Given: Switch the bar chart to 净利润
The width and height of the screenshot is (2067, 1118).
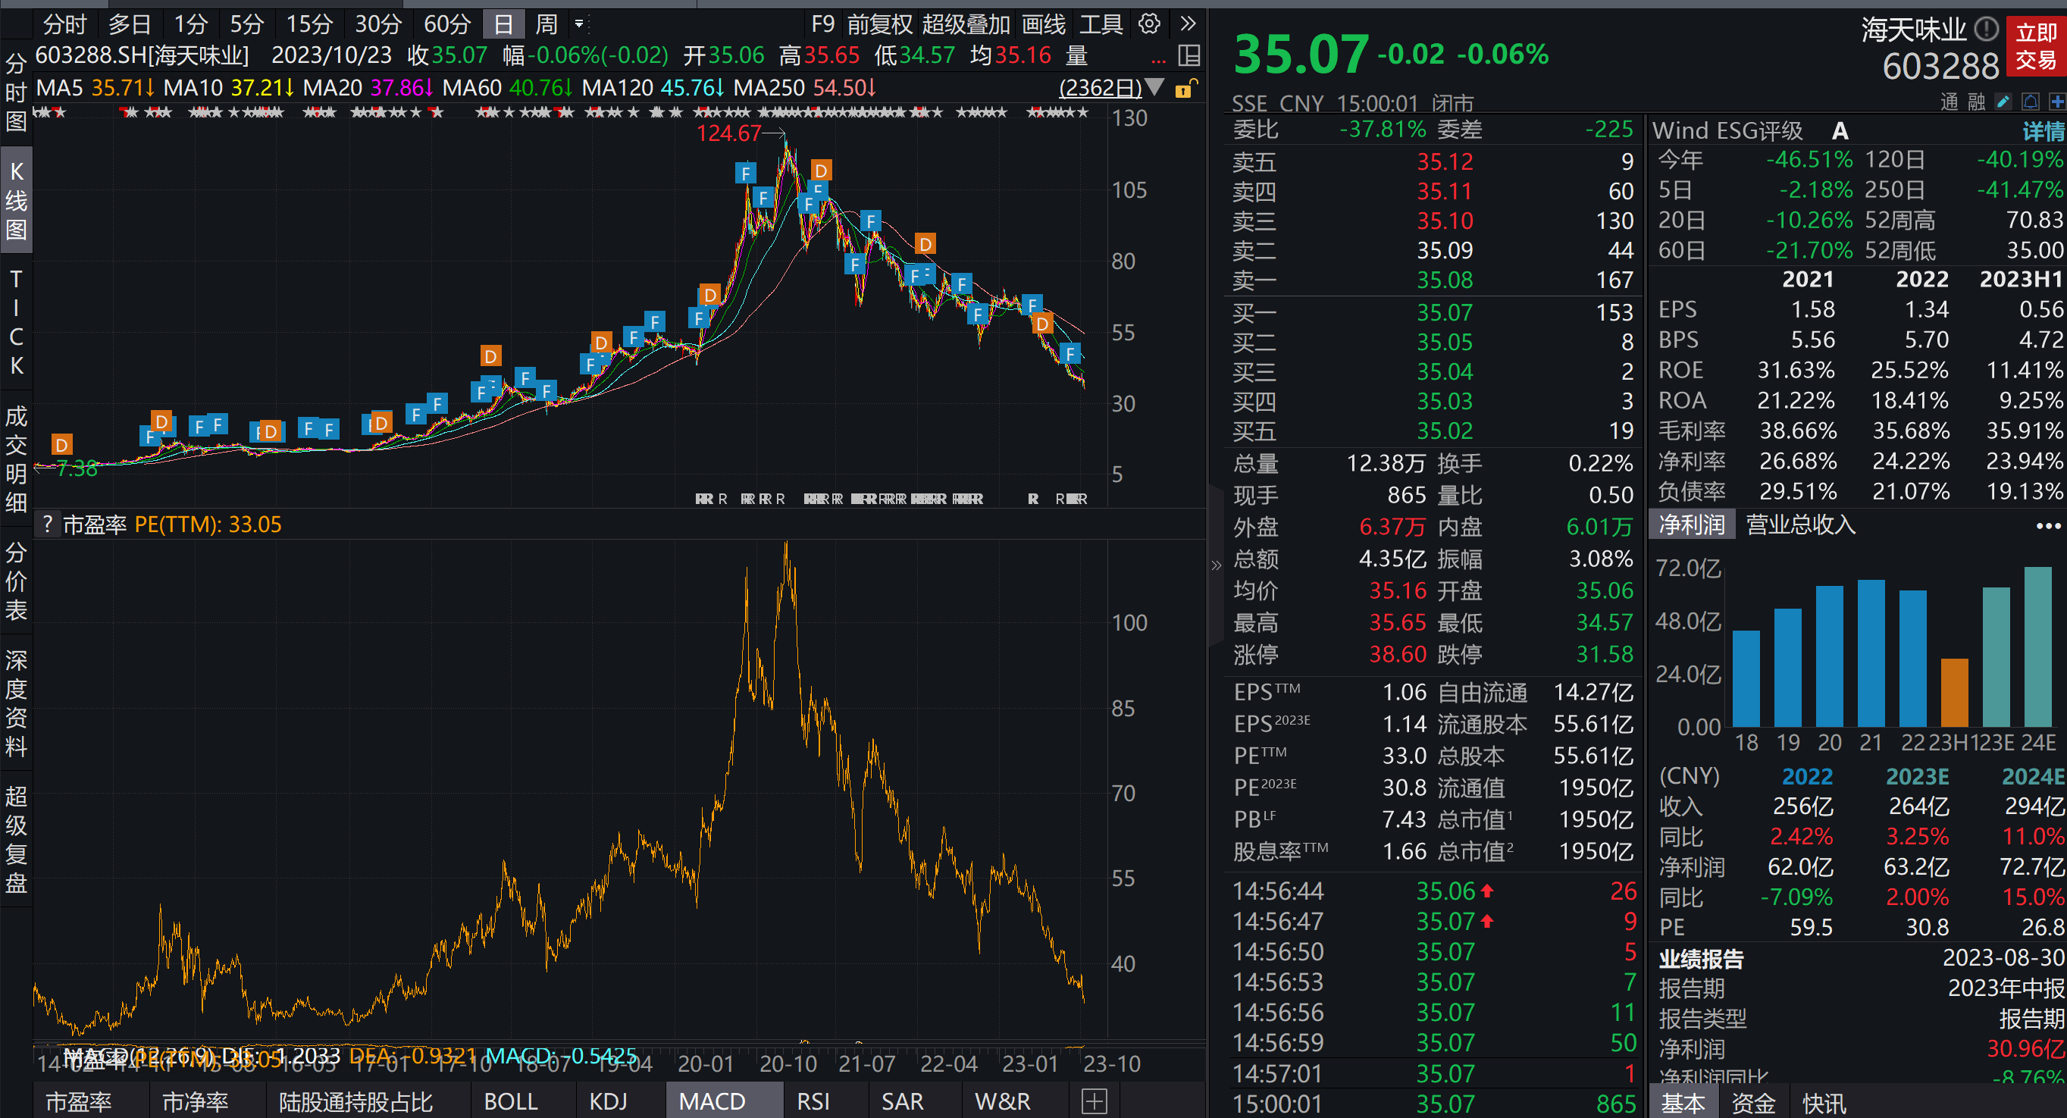Looking at the screenshot, I should pos(1692,525).
